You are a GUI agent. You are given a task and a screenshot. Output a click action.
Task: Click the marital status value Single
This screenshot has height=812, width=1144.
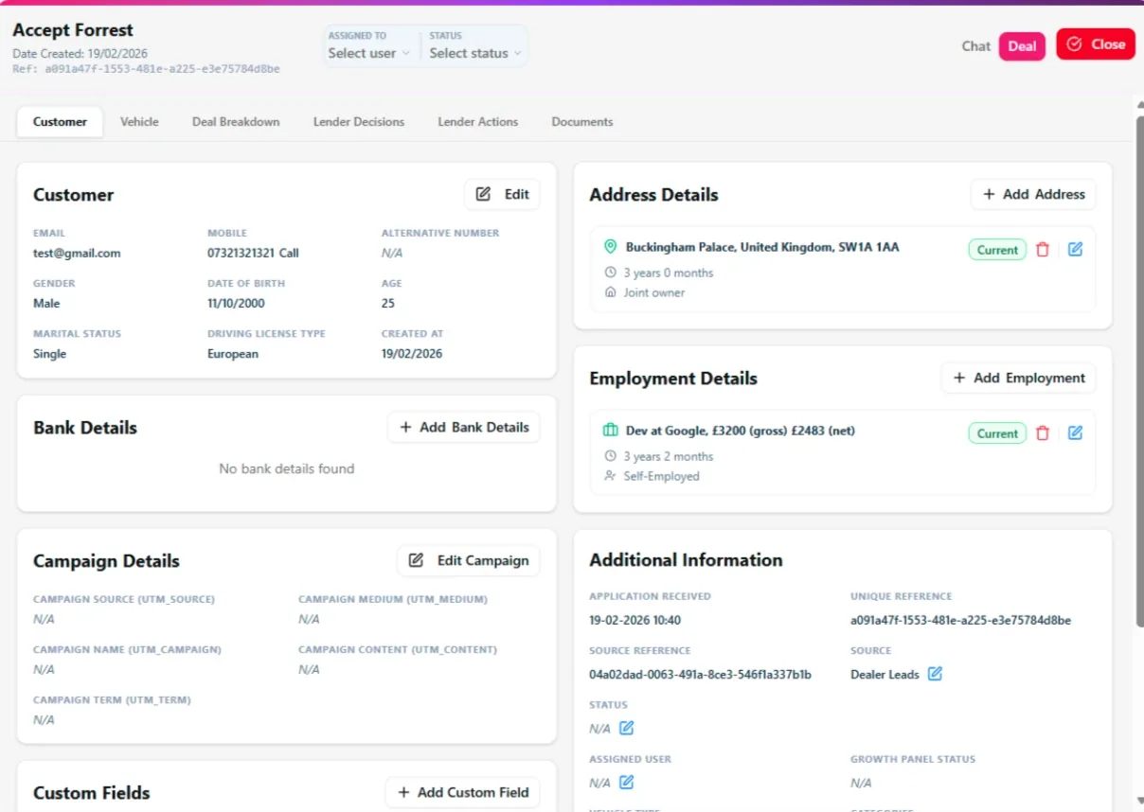click(x=49, y=354)
